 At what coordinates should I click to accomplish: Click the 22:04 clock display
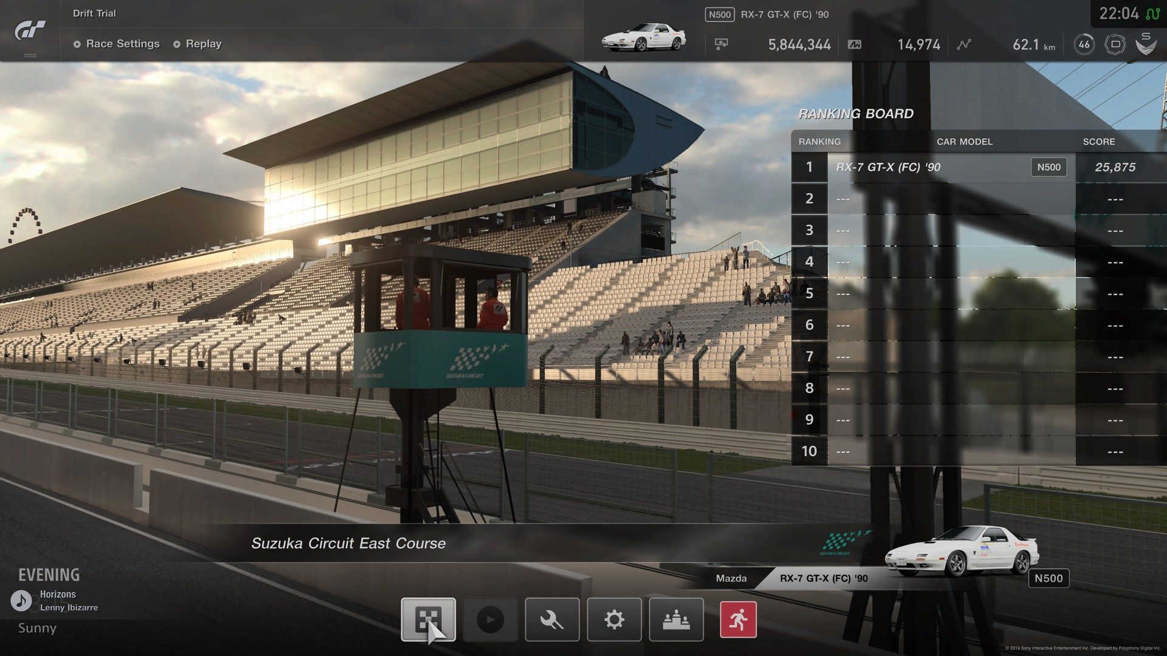(1119, 13)
